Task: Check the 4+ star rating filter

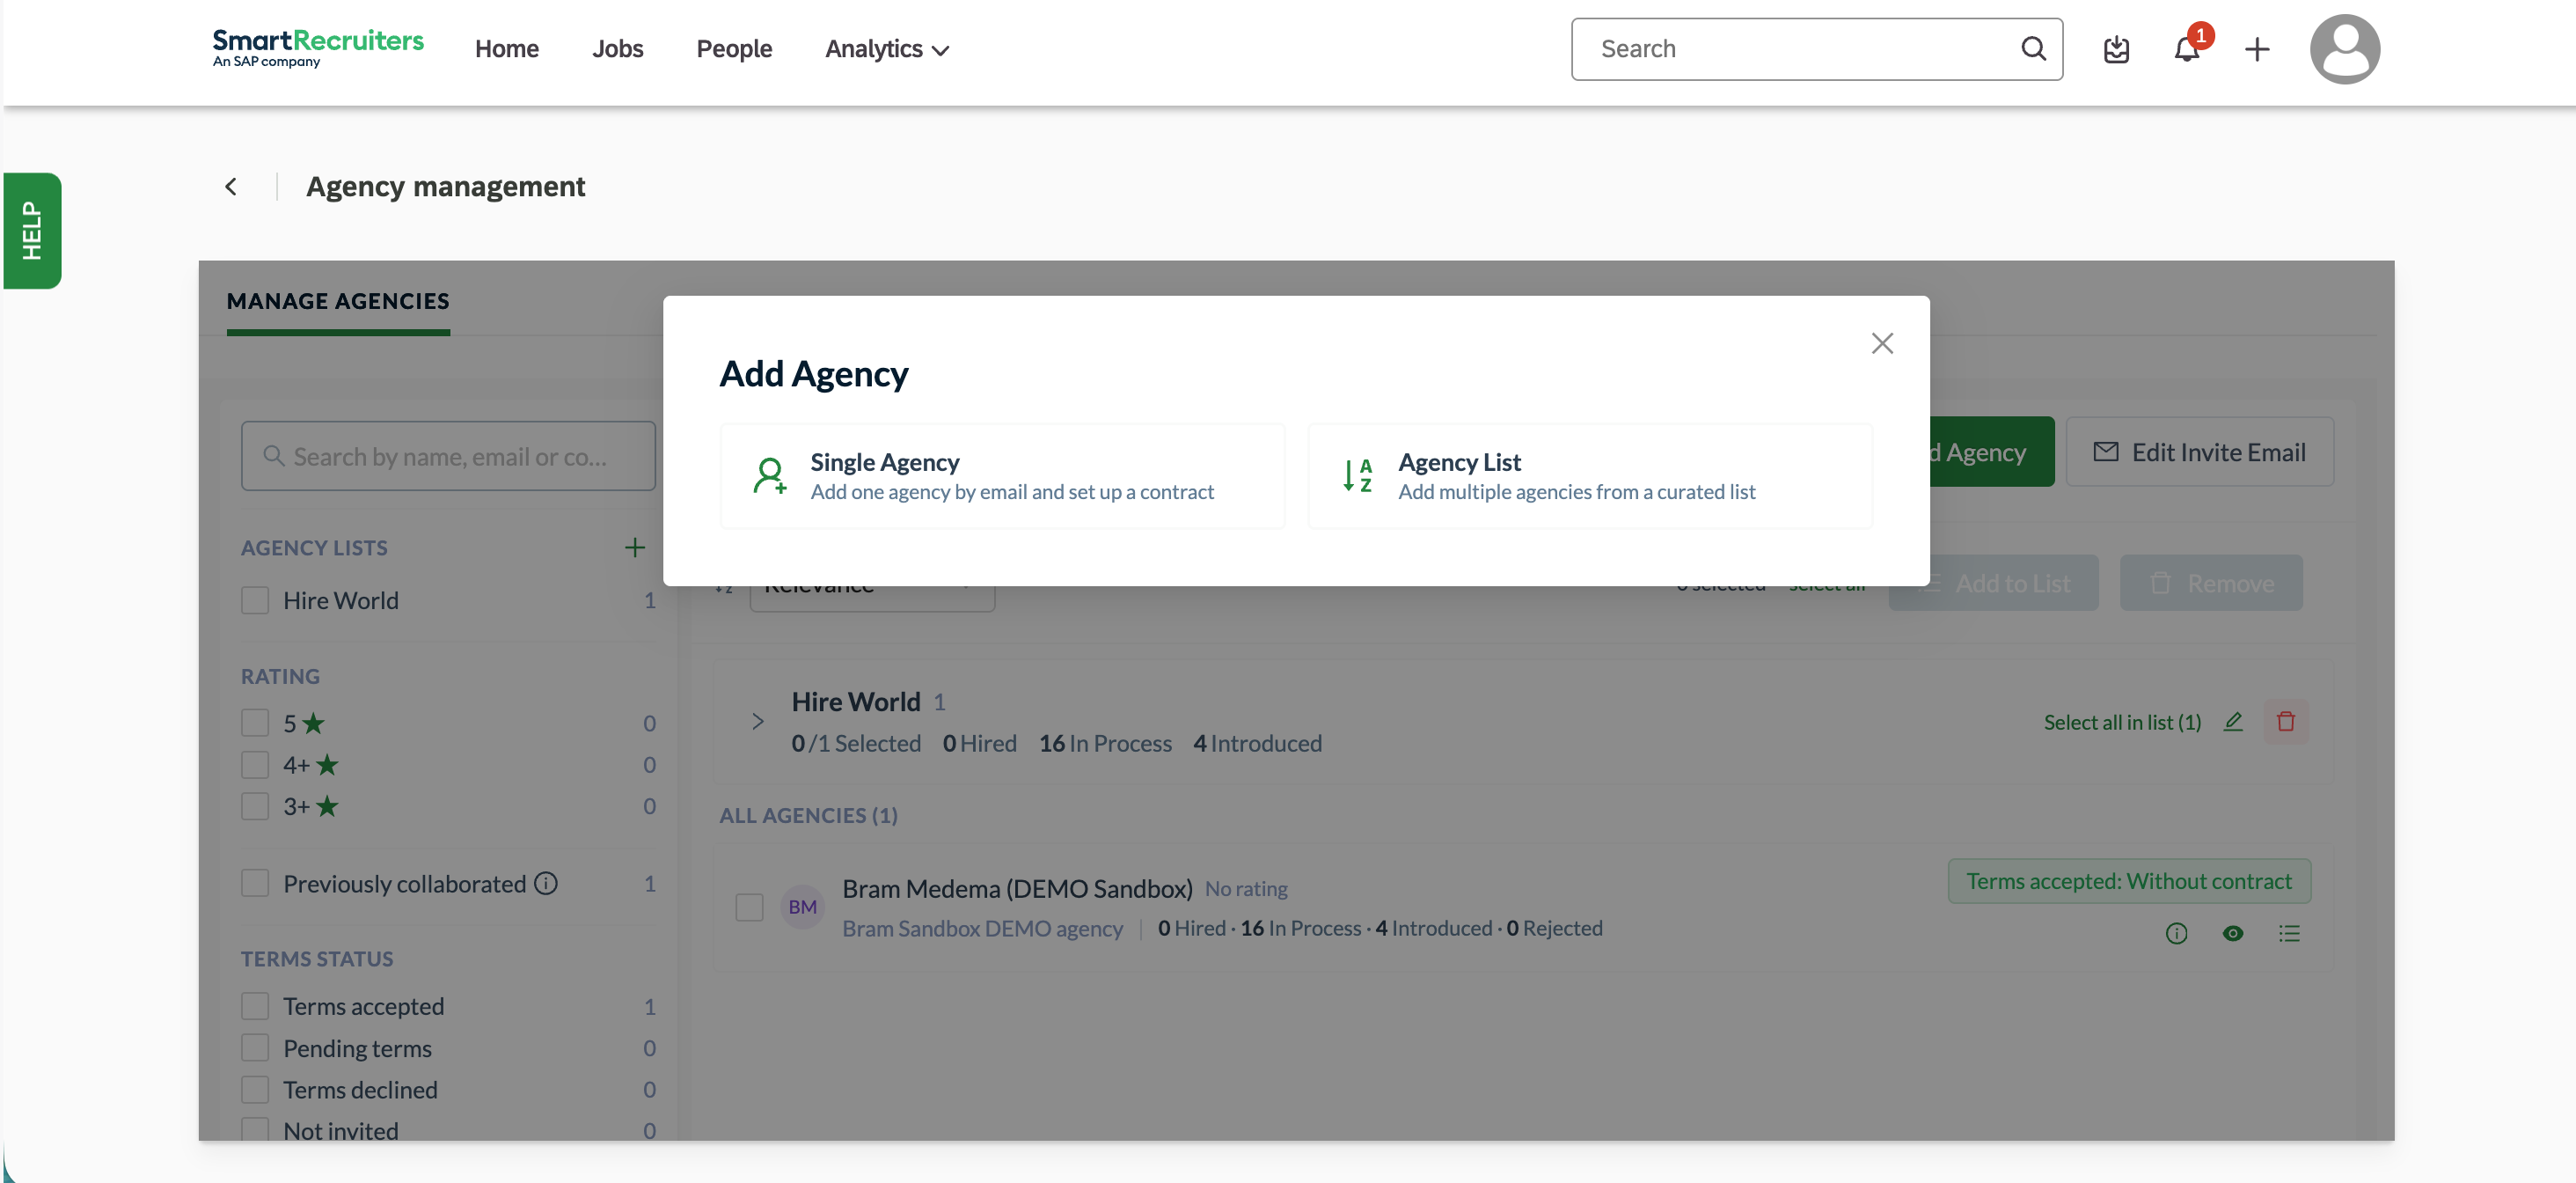Action: point(255,765)
